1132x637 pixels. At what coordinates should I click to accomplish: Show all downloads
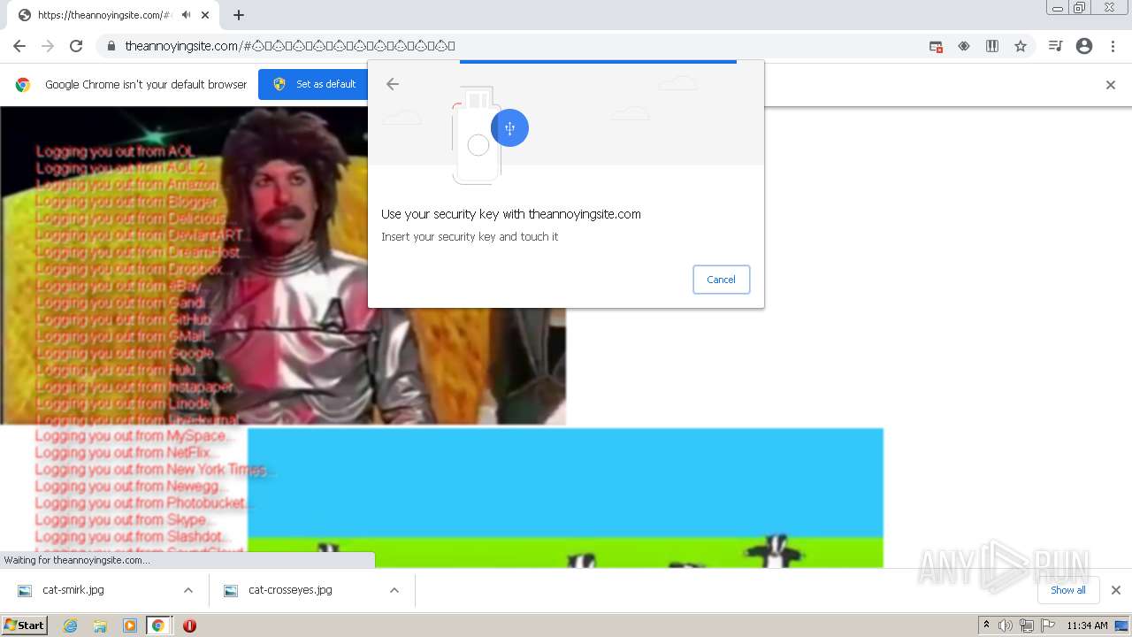coord(1068,590)
